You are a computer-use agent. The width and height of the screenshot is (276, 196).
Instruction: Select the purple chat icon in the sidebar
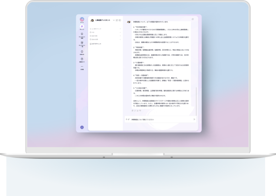point(82,27)
